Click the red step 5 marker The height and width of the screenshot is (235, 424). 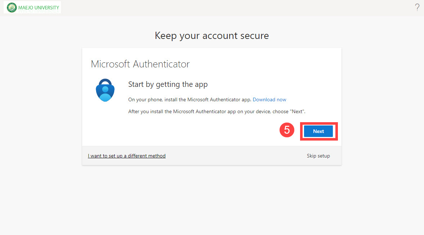click(x=287, y=130)
